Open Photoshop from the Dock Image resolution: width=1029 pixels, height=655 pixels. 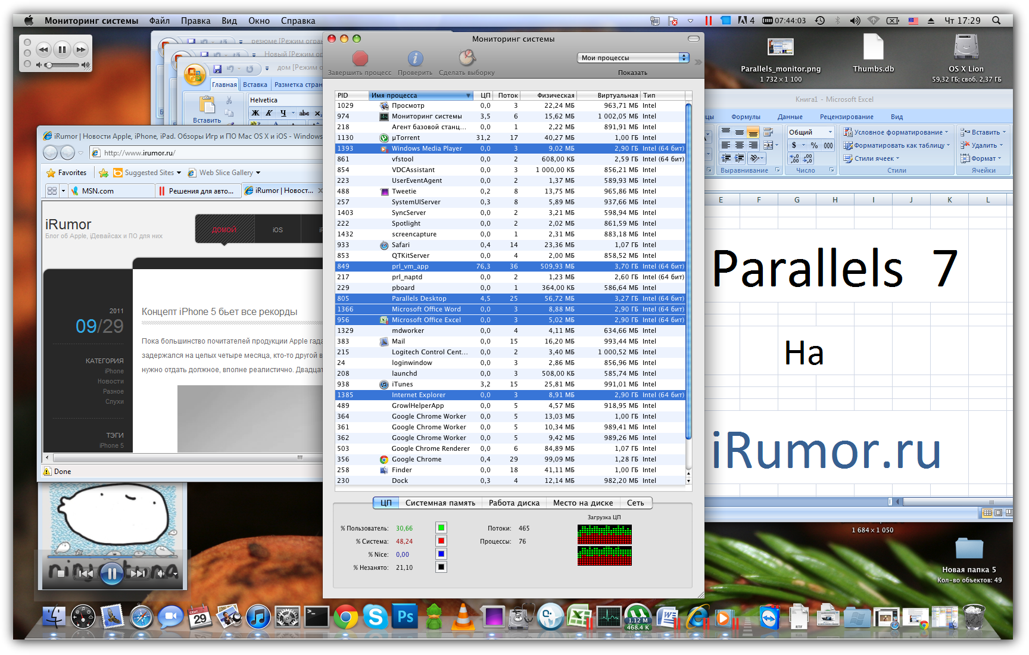click(405, 617)
